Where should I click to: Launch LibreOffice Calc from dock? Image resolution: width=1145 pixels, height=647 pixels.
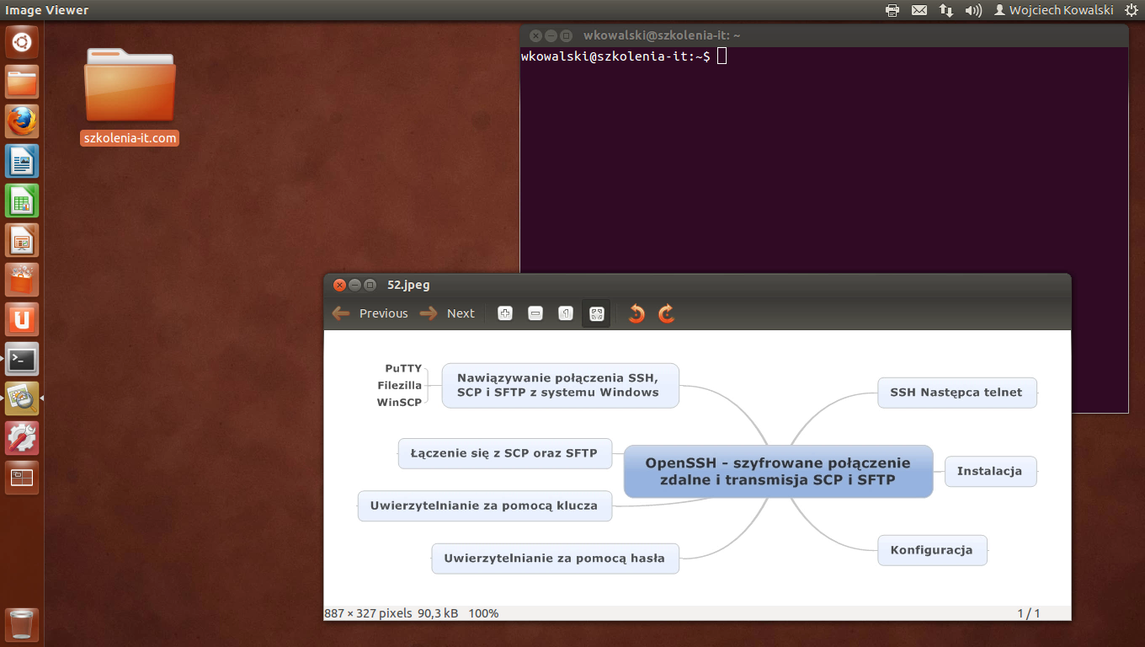tap(22, 201)
